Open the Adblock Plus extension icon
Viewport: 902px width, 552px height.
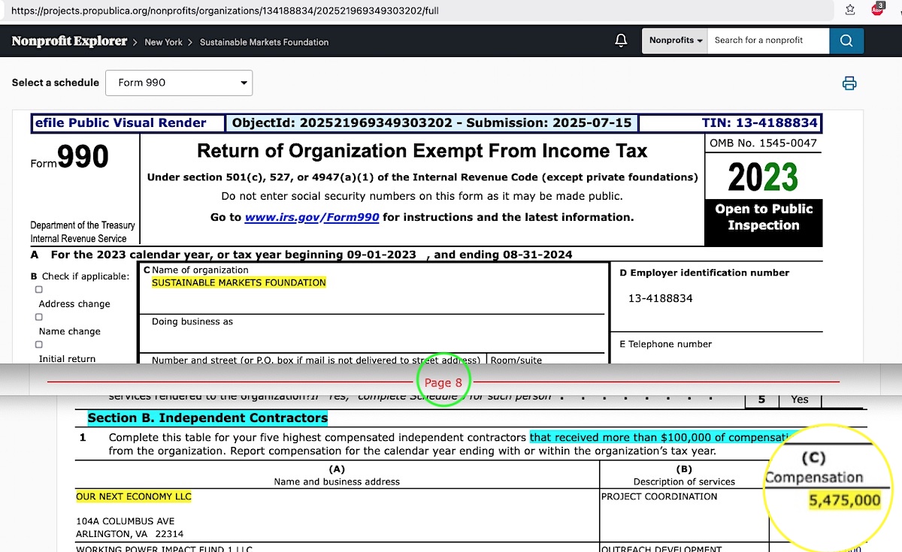coord(877,10)
